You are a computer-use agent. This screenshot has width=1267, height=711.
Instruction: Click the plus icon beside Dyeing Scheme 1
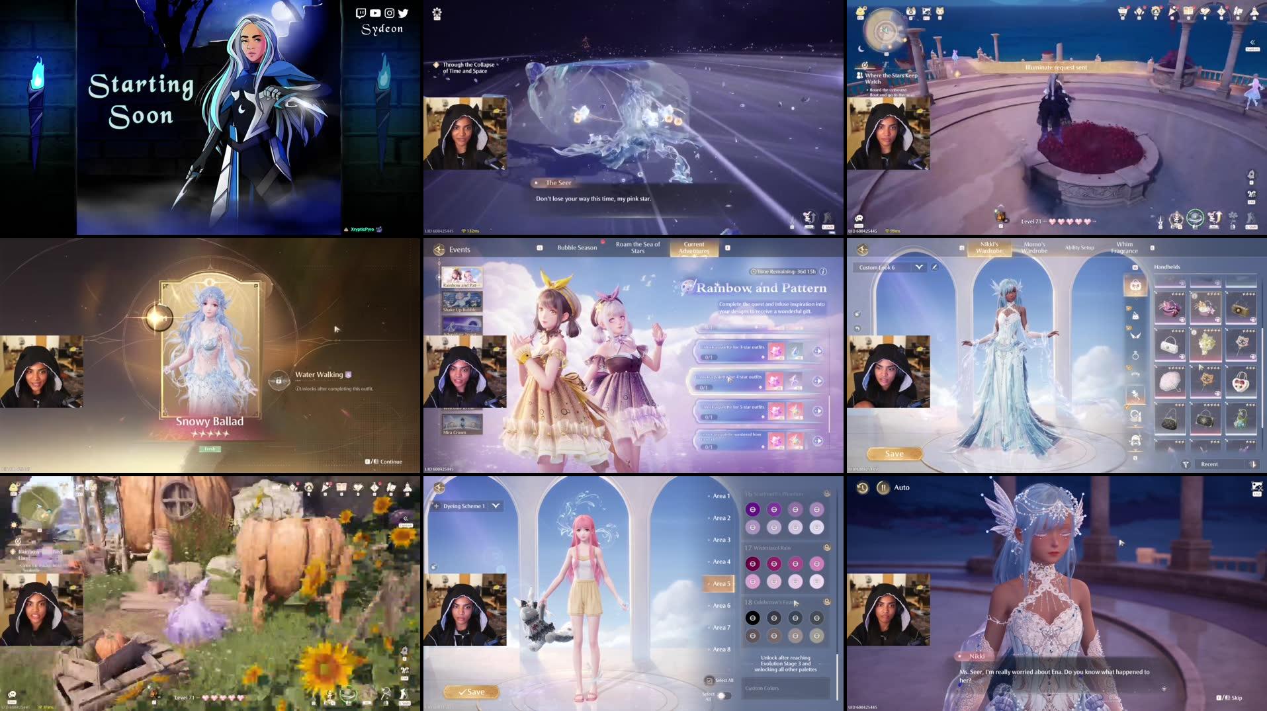pos(436,506)
